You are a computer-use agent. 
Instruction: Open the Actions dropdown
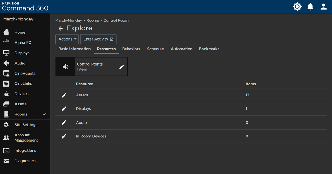tap(67, 39)
